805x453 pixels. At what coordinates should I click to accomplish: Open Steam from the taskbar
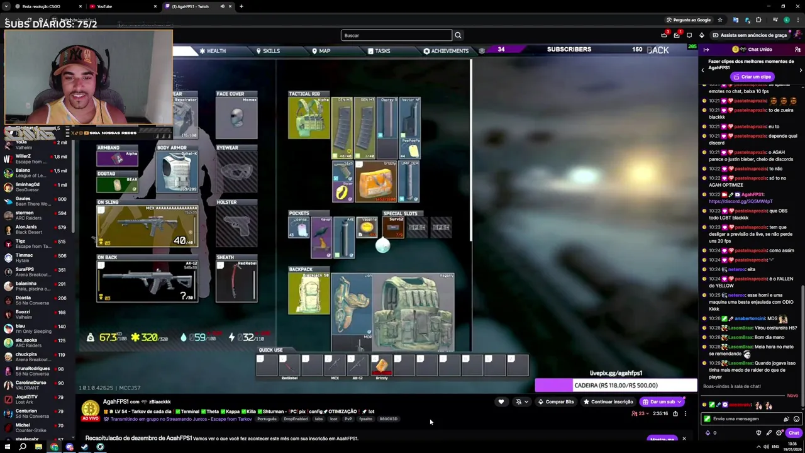coord(85,447)
